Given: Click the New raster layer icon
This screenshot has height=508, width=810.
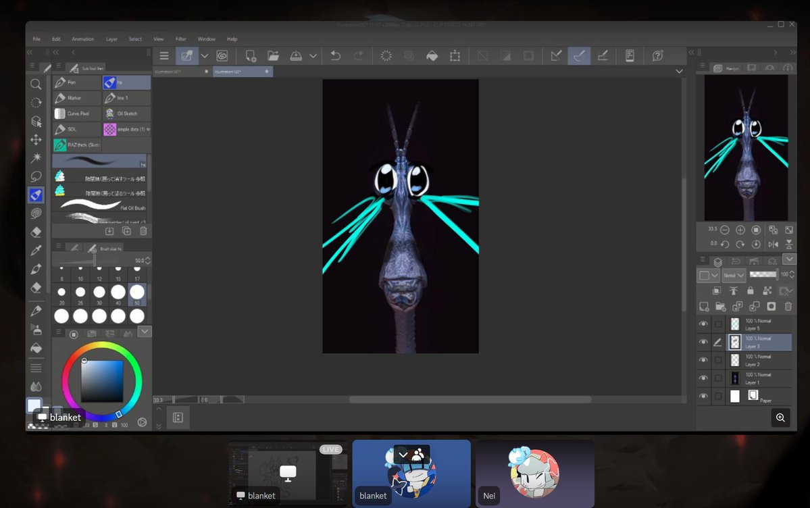Looking at the screenshot, I should pos(703,307).
